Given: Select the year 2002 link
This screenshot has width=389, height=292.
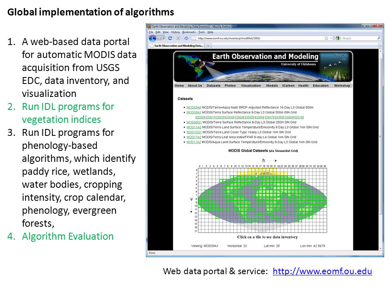Looking at the screenshot, I should point(220,118).
